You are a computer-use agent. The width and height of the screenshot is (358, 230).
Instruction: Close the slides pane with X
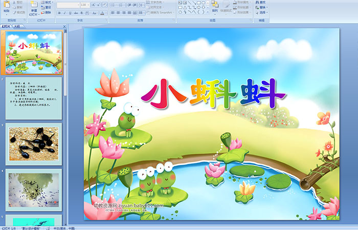64,27
